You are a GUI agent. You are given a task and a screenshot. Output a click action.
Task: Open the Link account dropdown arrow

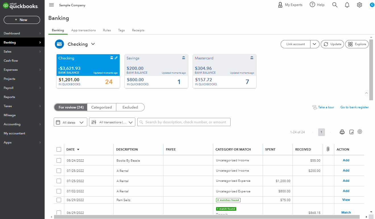click(x=314, y=44)
